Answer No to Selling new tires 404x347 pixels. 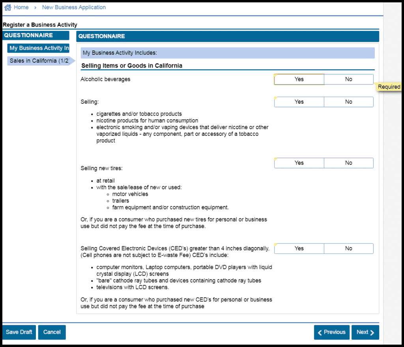pos(348,163)
